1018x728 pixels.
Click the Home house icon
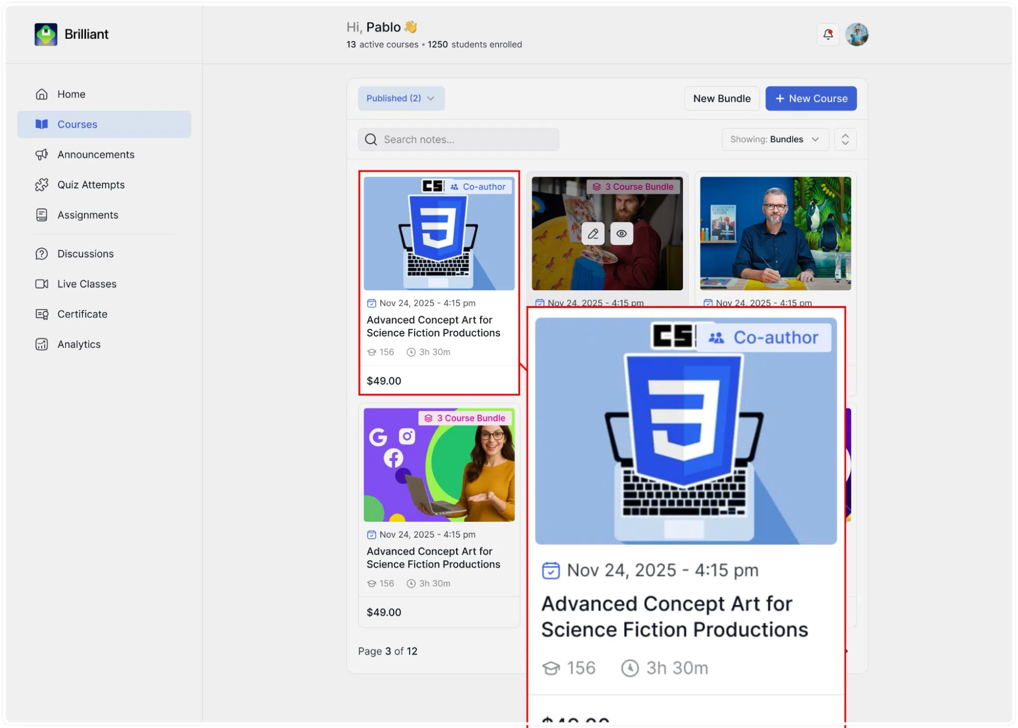coord(42,94)
